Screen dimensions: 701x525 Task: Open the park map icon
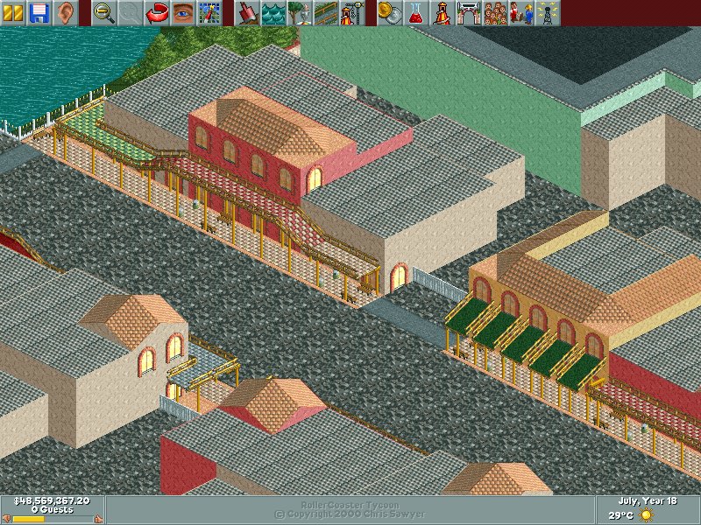[x=209, y=13]
